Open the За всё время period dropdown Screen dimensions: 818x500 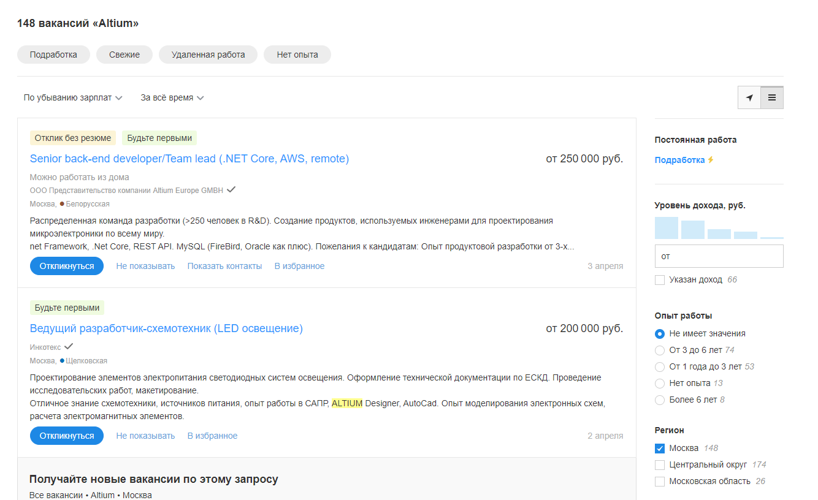[x=172, y=97]
